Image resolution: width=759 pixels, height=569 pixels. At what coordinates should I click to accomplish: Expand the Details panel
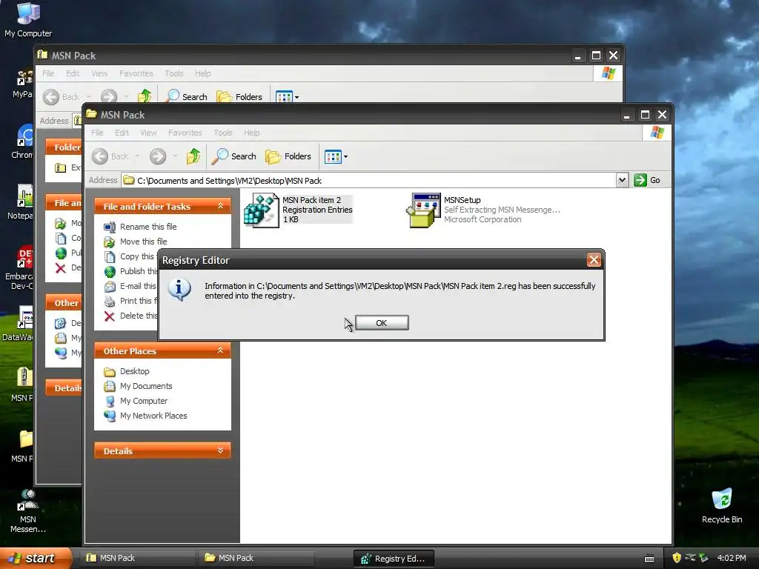pyautogui.click(x=220, y=450)
